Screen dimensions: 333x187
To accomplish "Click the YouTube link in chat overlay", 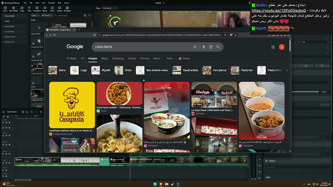I will [279, 11].
